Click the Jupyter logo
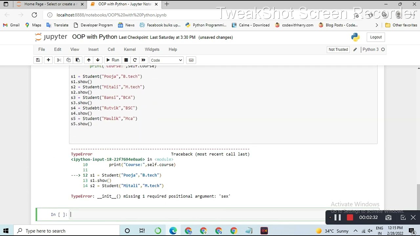The width and height of the screenshot is (420, 236). [51, 37]
